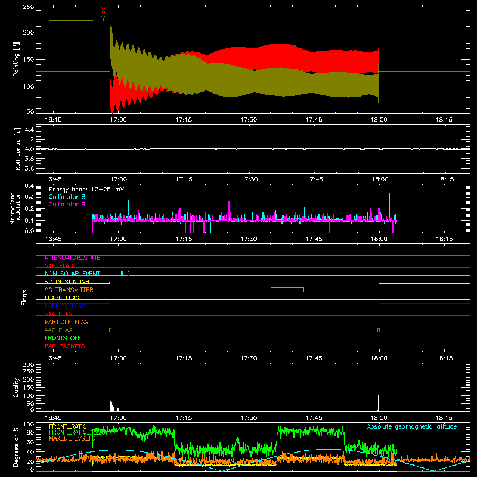Select the red X legend label
Image resolution: width=477 pixels, height=477 pixels.
(103, 11)
